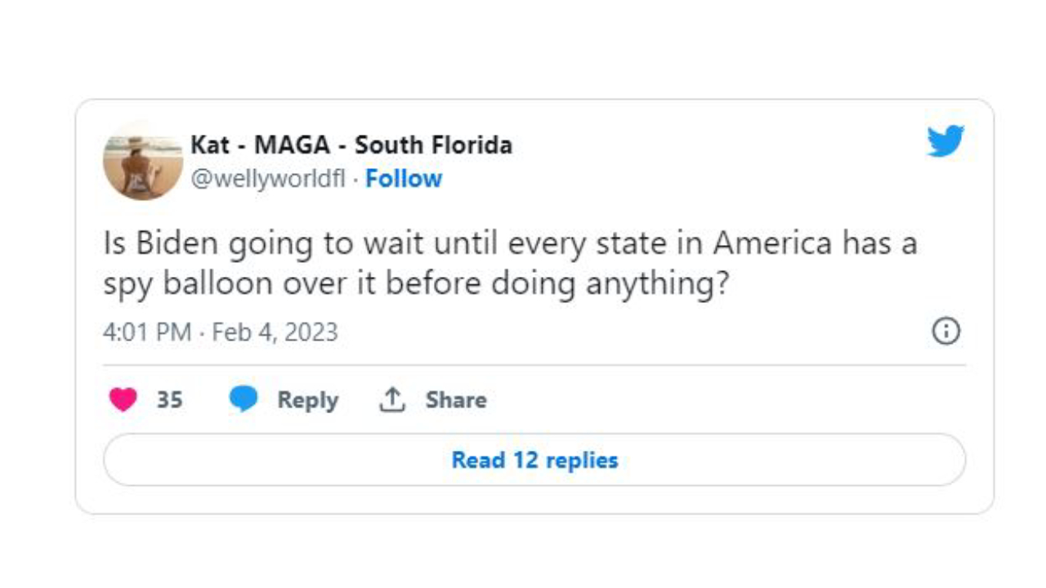This screenshot has height=588, width=1046.
Task: Click the Share text label
Action: pyautogui.click(x=455, y=400)
